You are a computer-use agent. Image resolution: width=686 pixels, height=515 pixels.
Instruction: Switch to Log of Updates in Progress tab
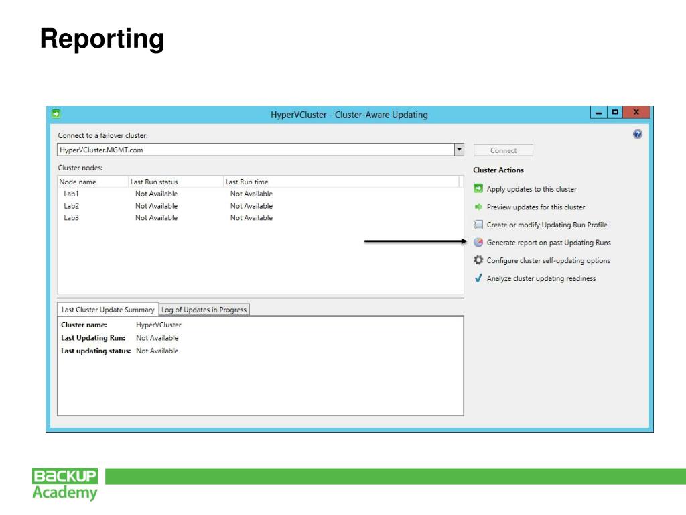click(204, 310)
